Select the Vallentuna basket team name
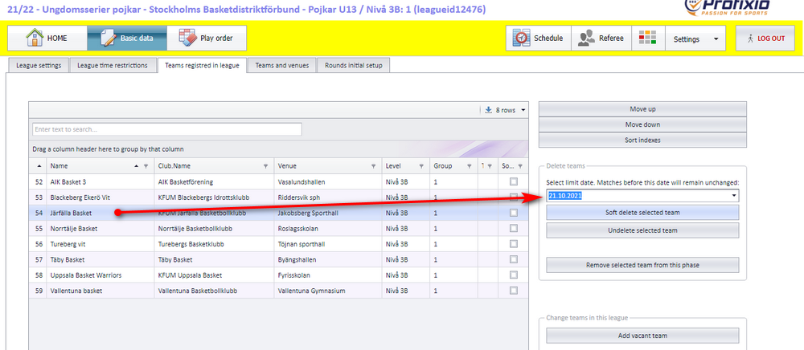The image size is (804, 350). (x=76, y=291)
